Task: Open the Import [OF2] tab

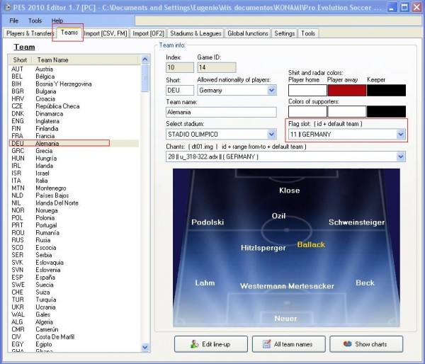Action: (x=148, y=33)
